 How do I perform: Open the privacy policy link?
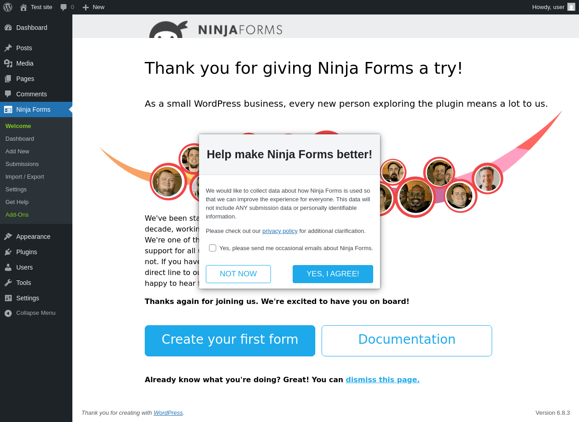coord(280,231)
